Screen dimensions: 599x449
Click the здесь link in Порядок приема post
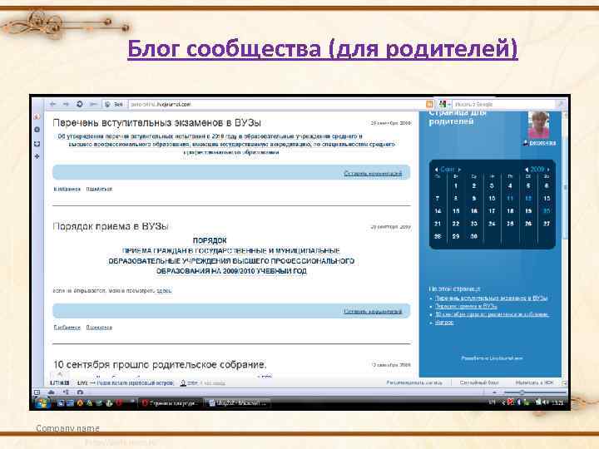click(164, 291)
